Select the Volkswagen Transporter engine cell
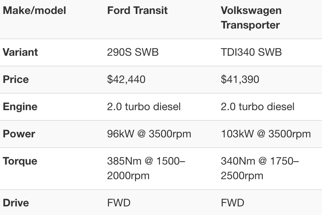Screen dimensions: 322x215 point(257,107)
